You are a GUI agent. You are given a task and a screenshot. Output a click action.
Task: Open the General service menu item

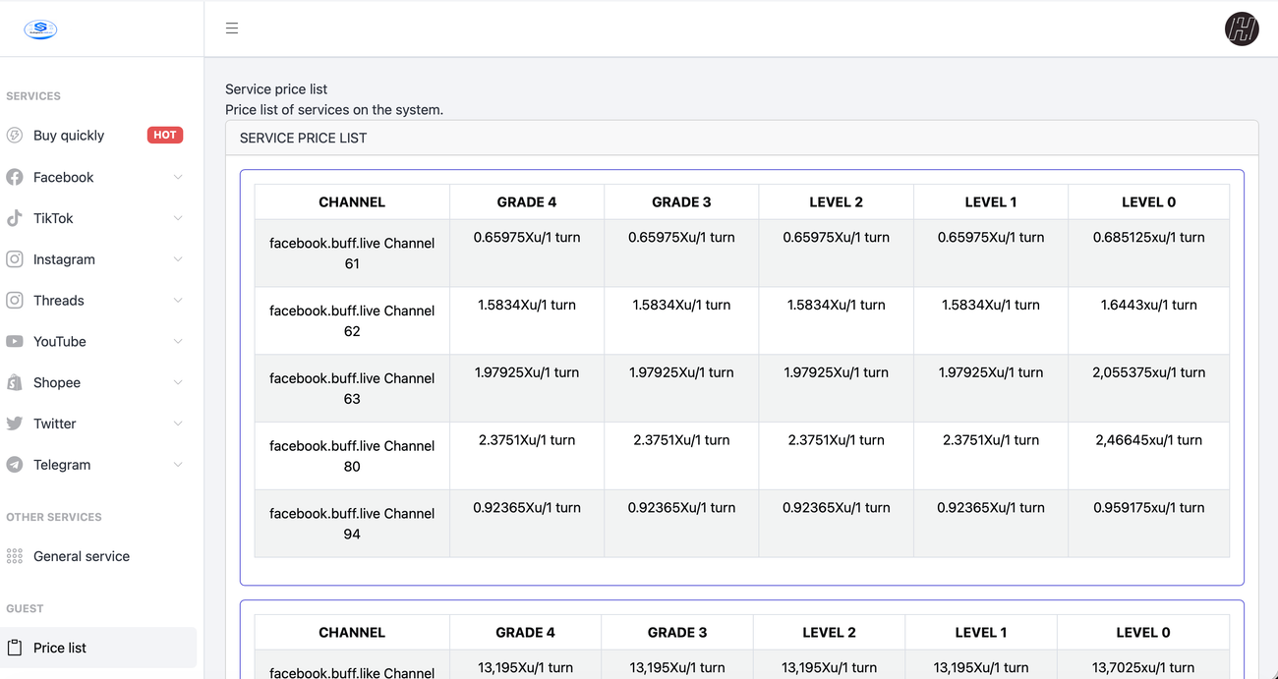[98, 556]
